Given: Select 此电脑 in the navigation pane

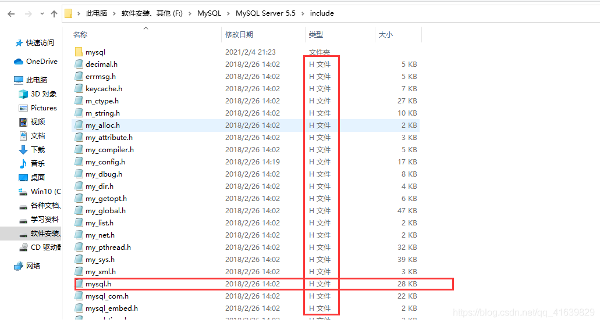Looking at the screenshot, I should pyautogui.click(x=31, y=80).
